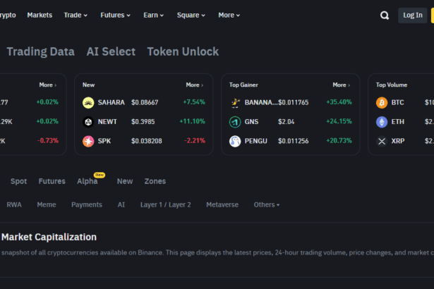This screenshot has height=289, width=434.
Task: Filter by AI category
Action: point(121,204)
